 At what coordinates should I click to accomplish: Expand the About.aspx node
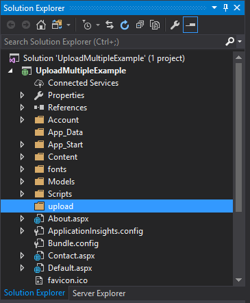point(22,219)
